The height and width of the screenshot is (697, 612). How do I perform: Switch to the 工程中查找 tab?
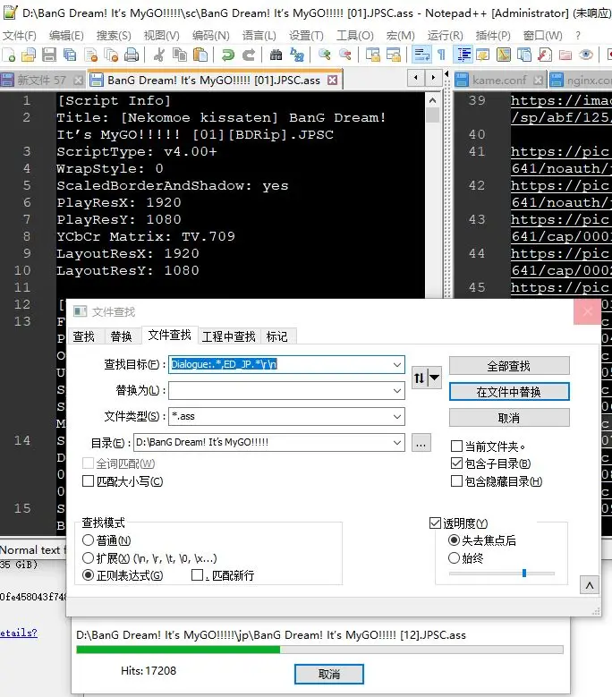coord(228,336)
